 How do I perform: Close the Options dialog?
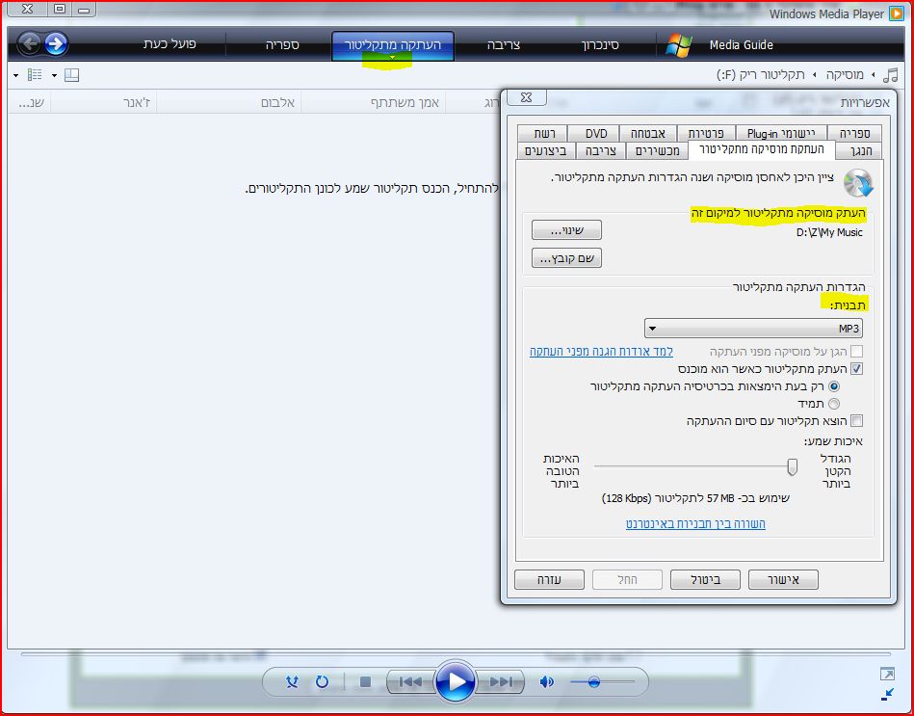pyautogui.click(x=527, y=97)
